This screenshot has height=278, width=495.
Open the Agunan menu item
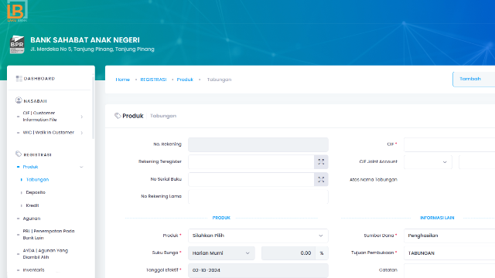click(32, 218)
